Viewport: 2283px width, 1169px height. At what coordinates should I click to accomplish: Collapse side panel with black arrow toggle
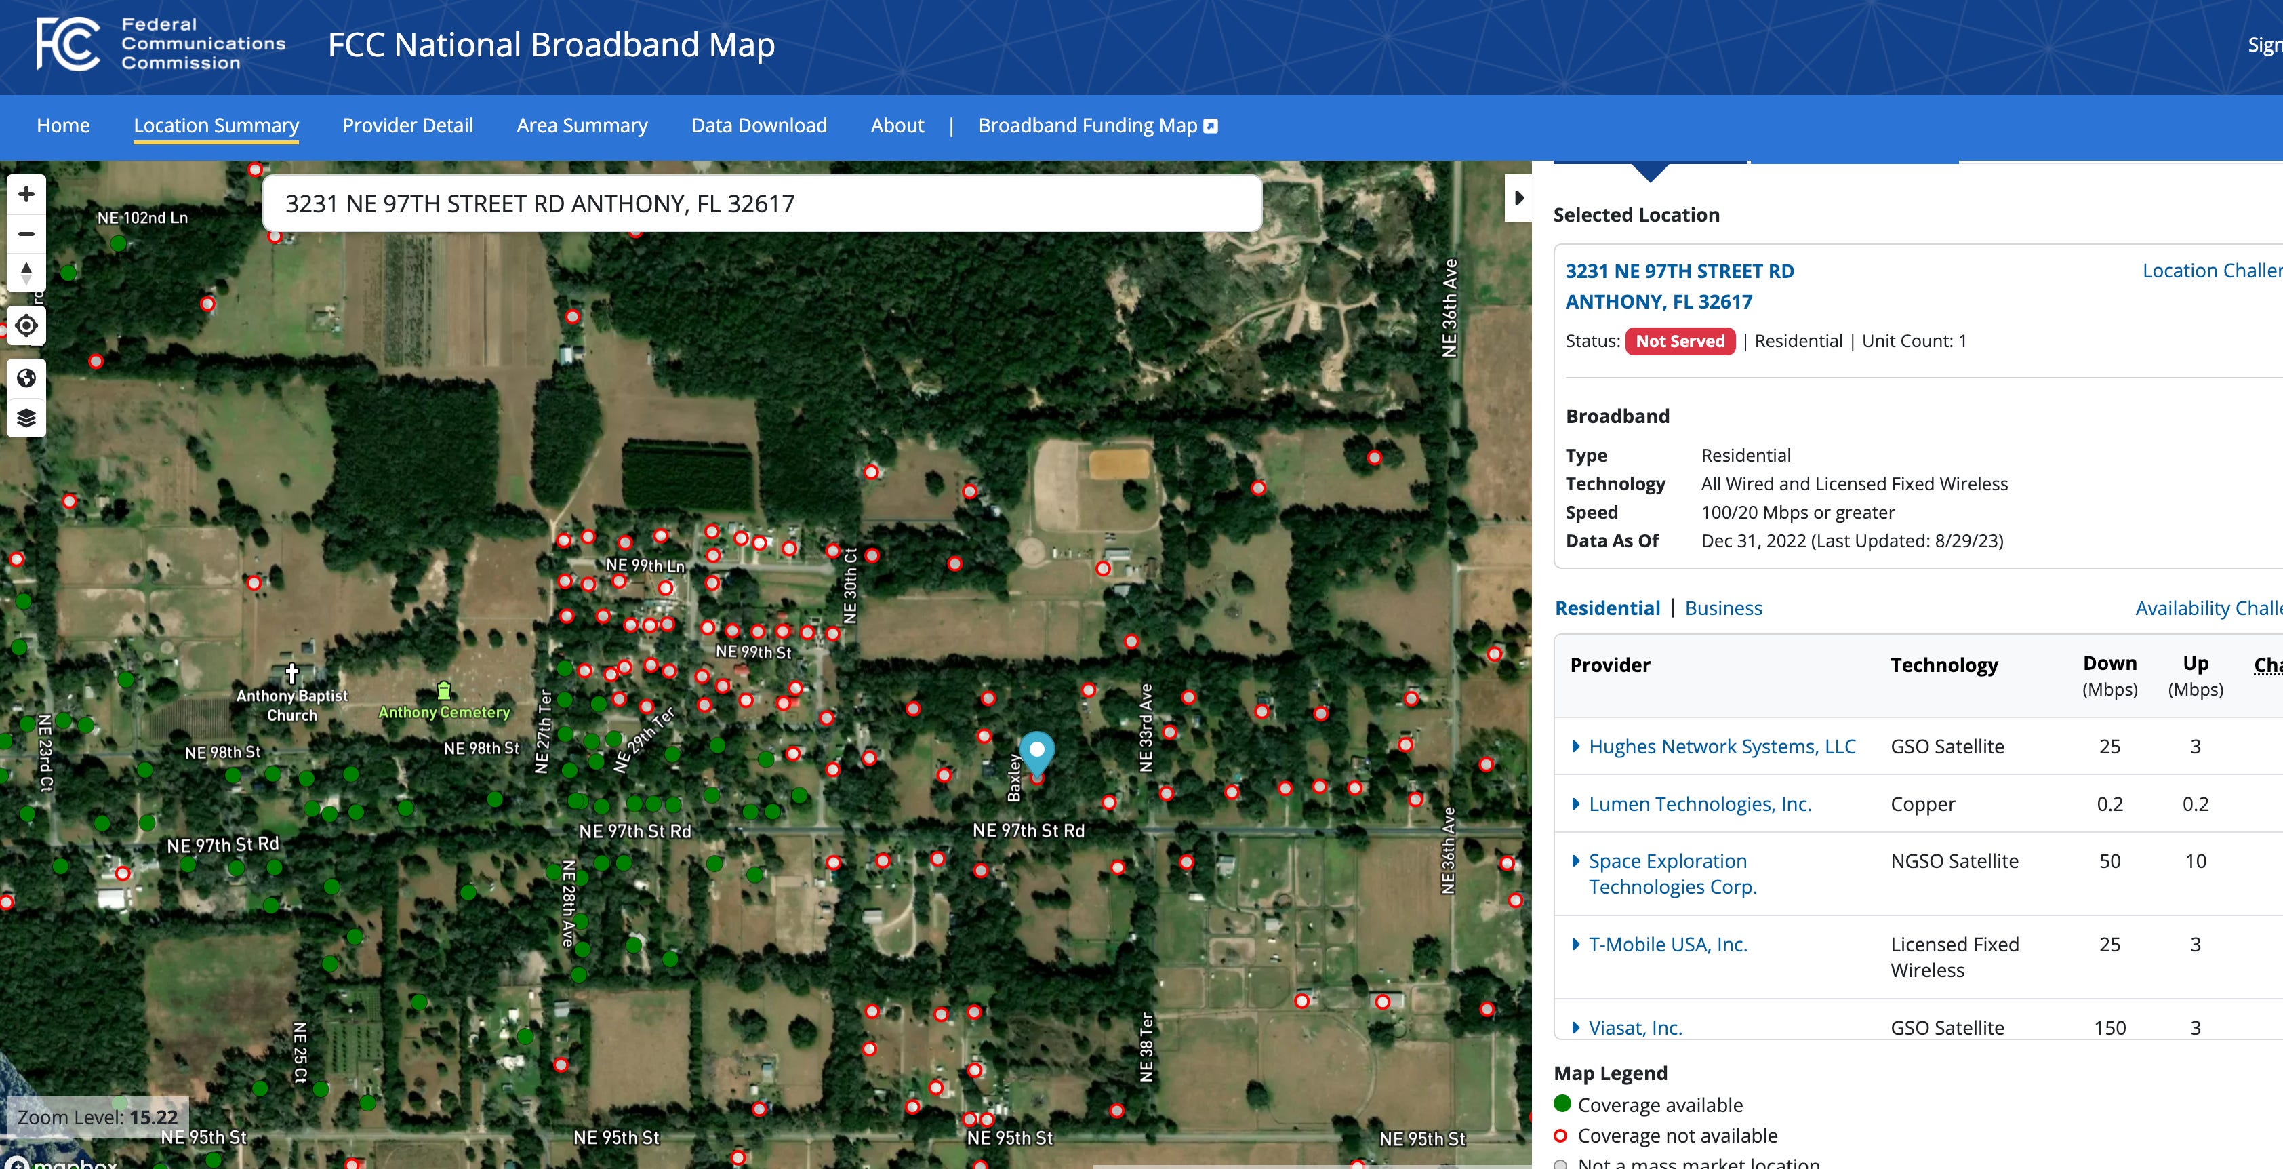(1518, 199)
